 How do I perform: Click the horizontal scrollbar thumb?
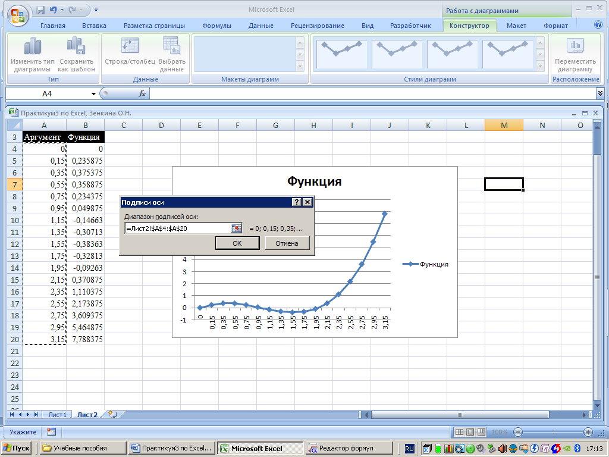click(460, 415)
